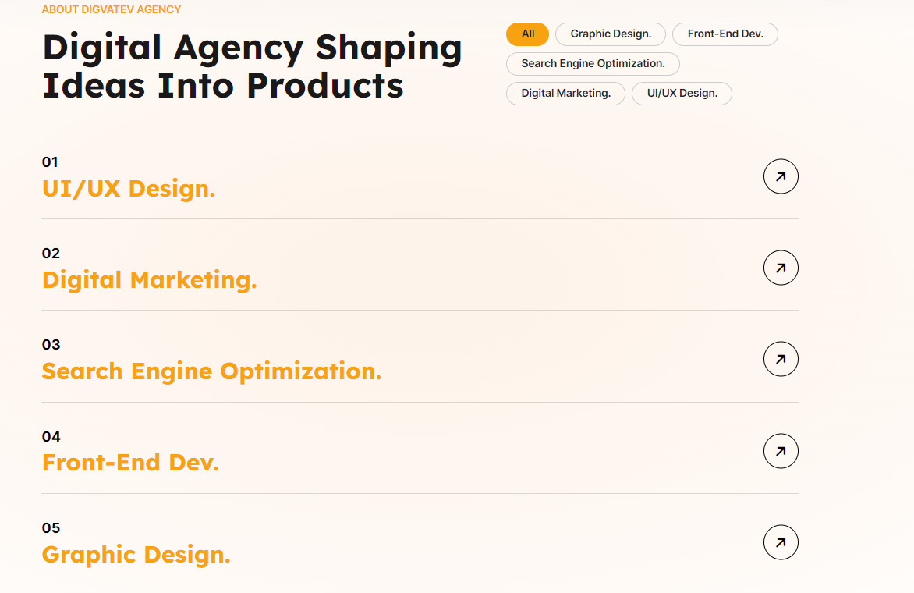Image resolution: width=914 pixels, height=593 pixels.
Task: Open the Graphic Design. service title
Action: 136,555
